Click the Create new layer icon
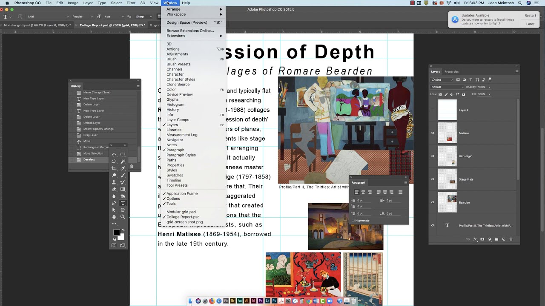Image resolution: width=545 pixels, height=306 pixels. 504,239
